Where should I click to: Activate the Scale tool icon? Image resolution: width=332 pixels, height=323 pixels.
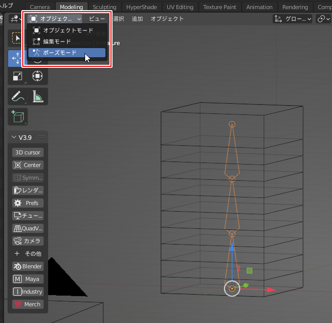pyautogui.click(x=17, y=76)
